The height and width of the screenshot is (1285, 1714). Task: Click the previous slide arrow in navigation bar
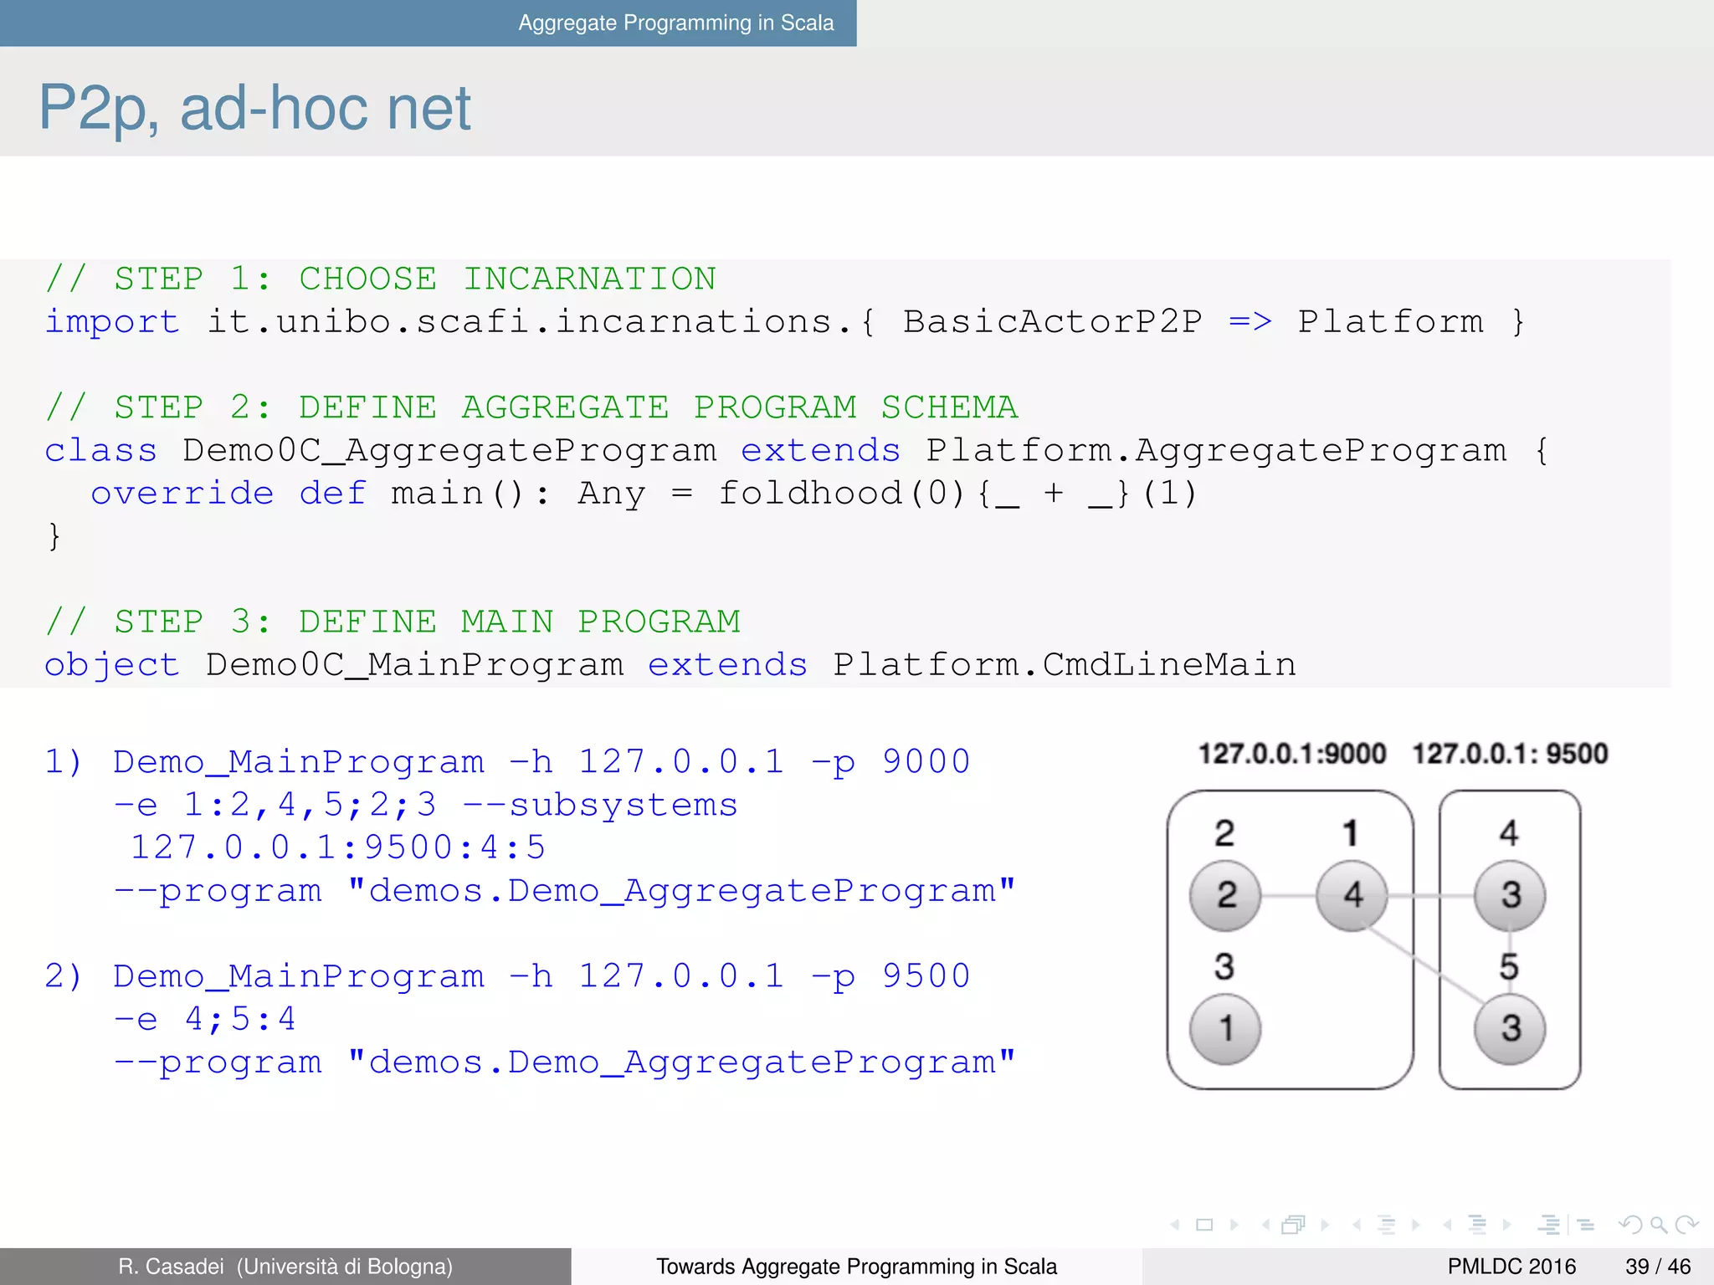point(1176,1225)
